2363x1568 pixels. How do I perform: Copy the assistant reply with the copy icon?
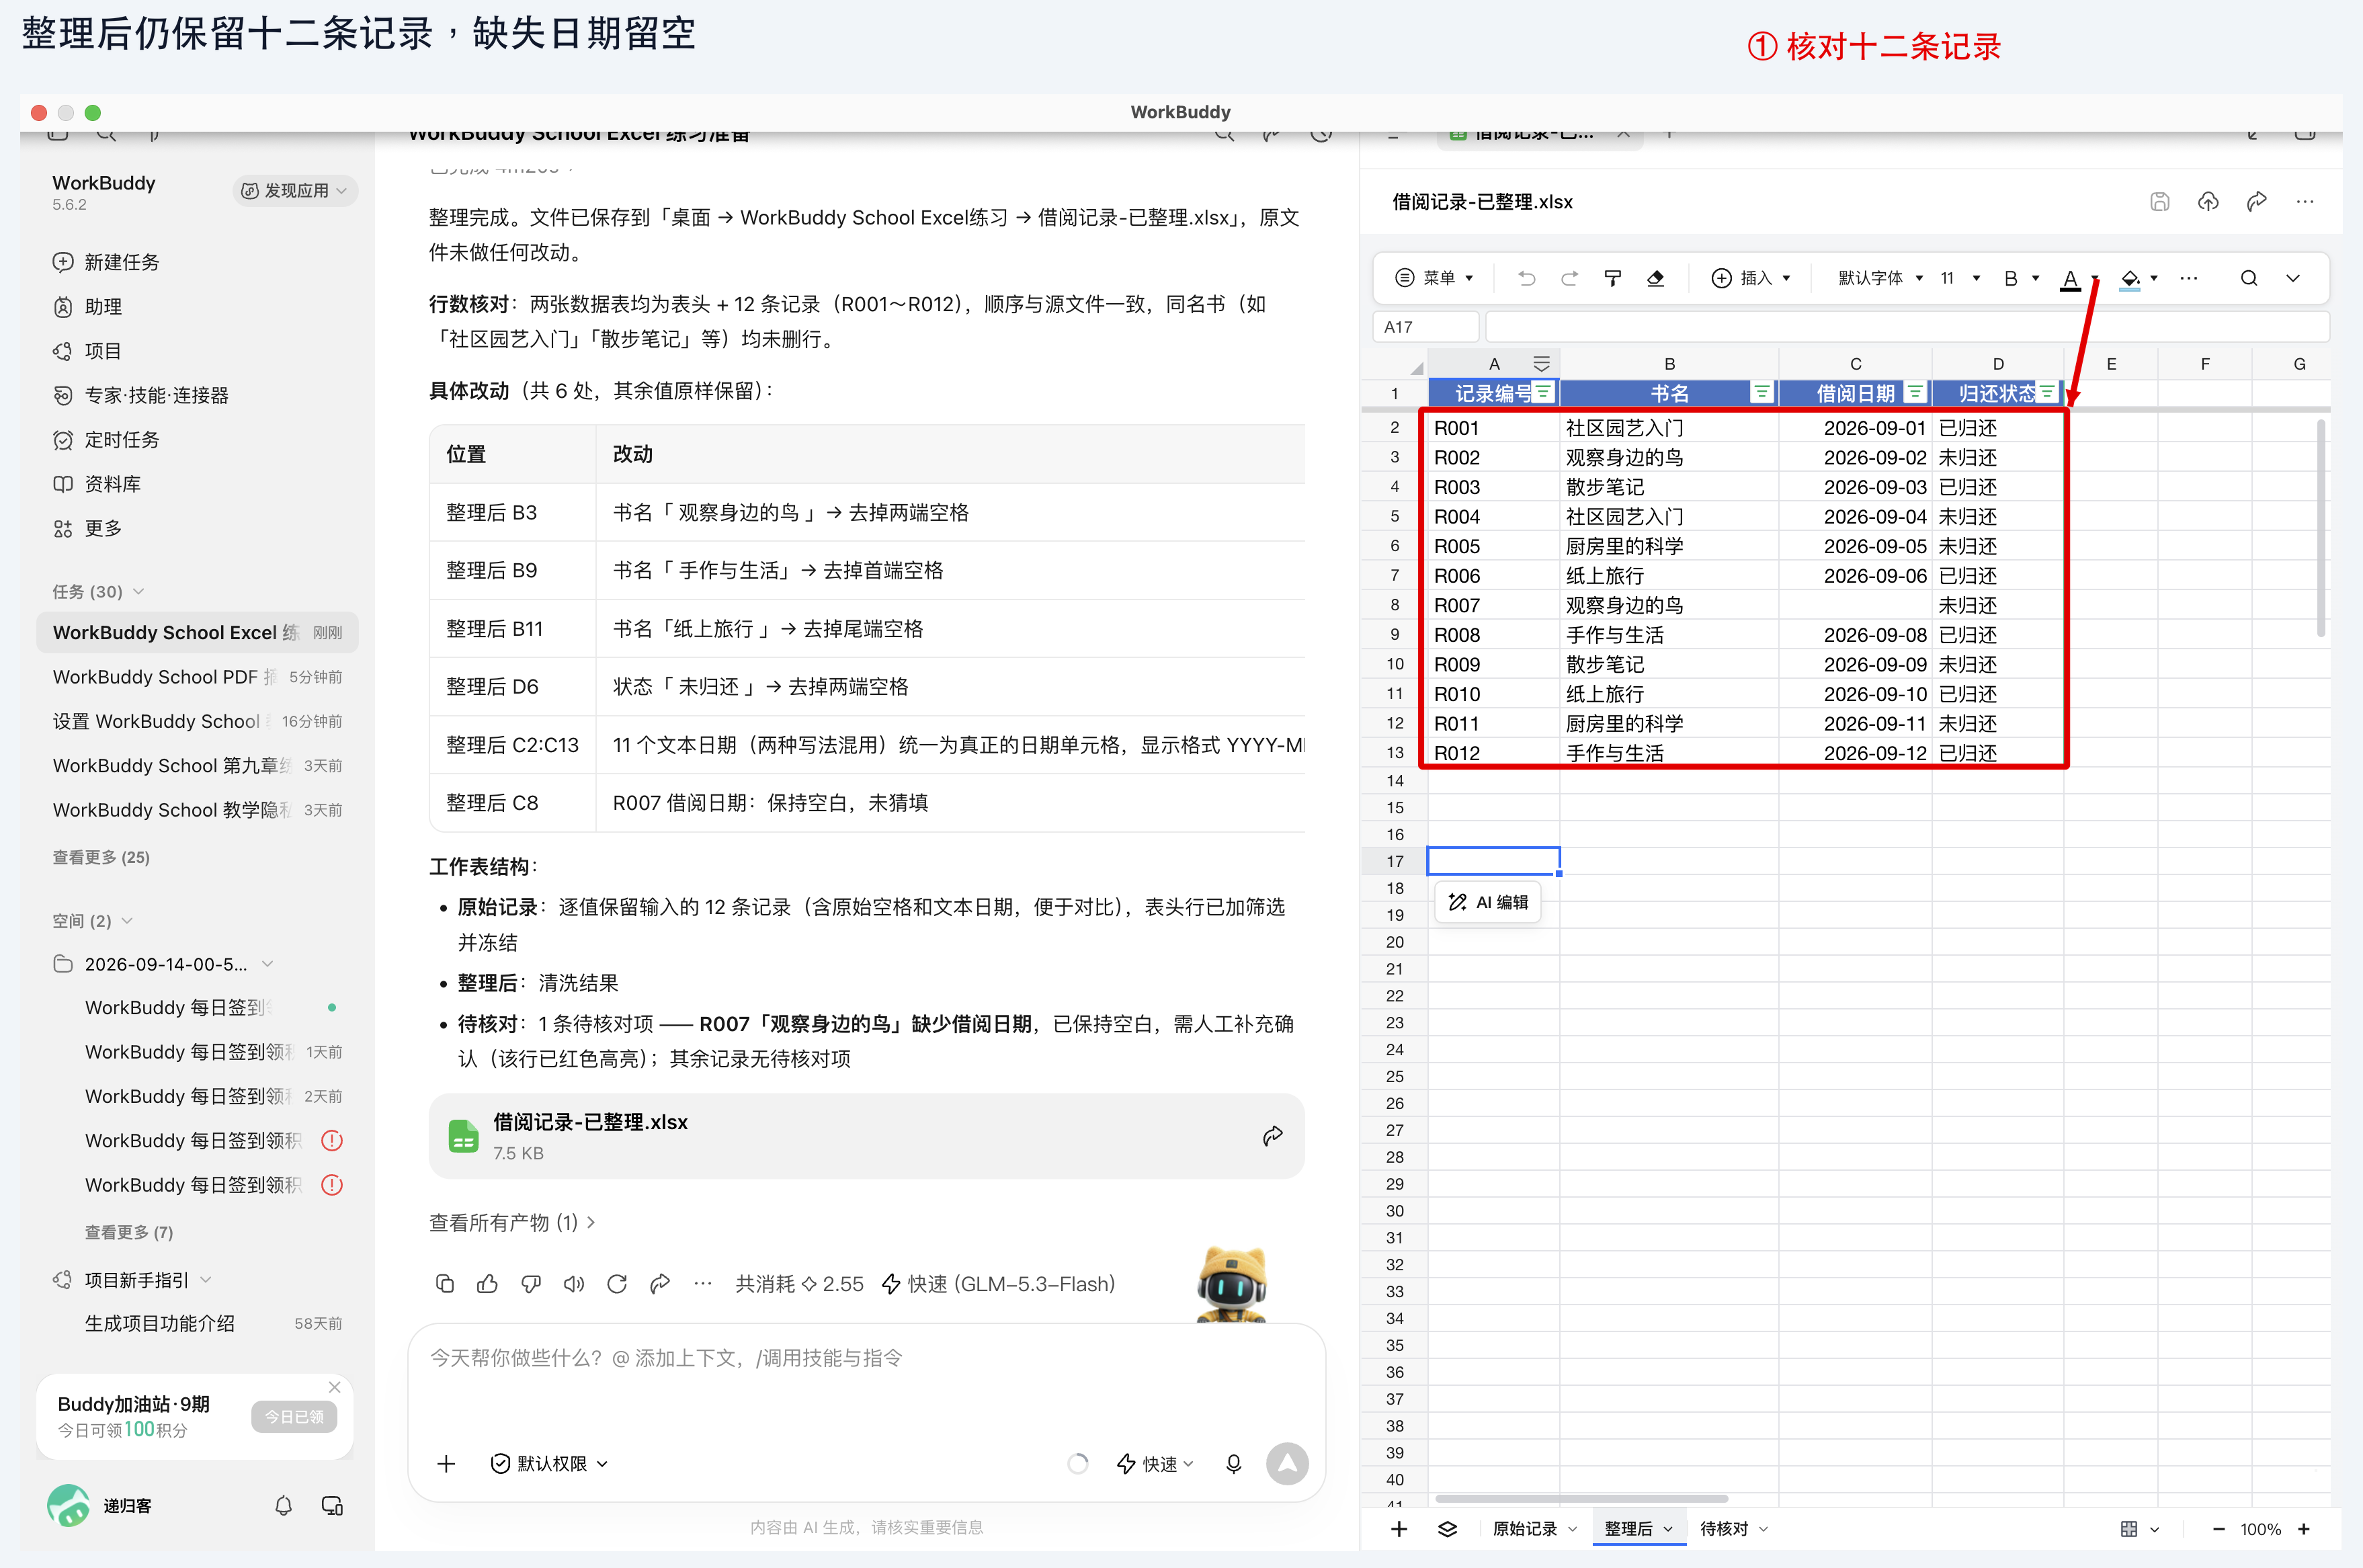(445, 1284)
